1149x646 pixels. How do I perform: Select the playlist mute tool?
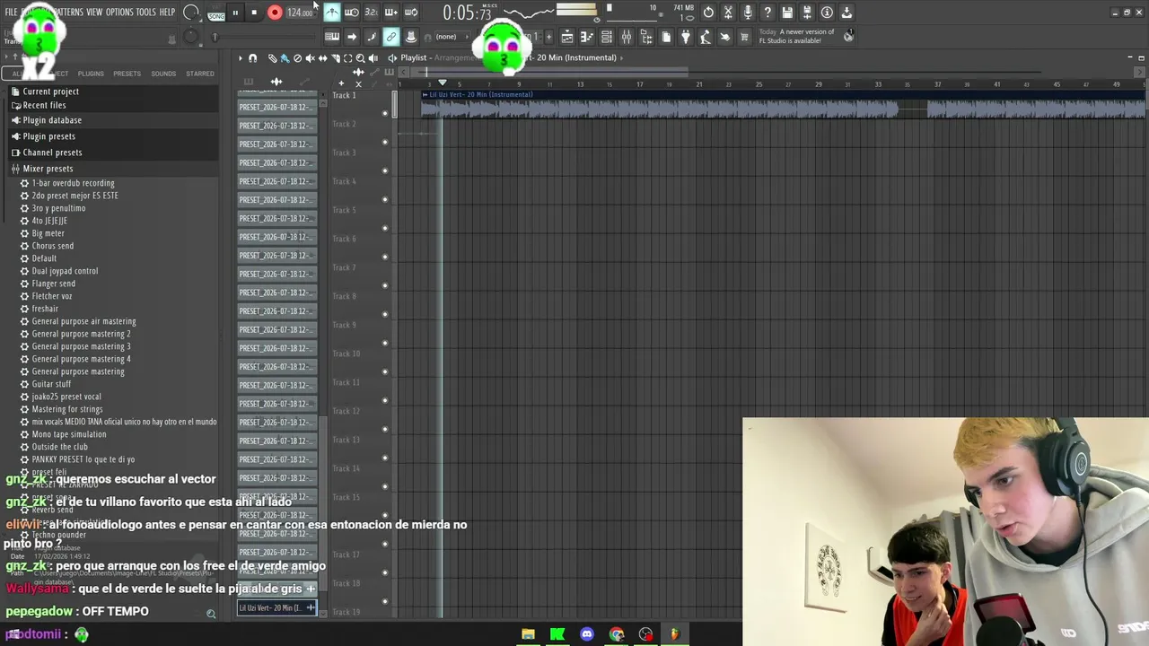310,58
